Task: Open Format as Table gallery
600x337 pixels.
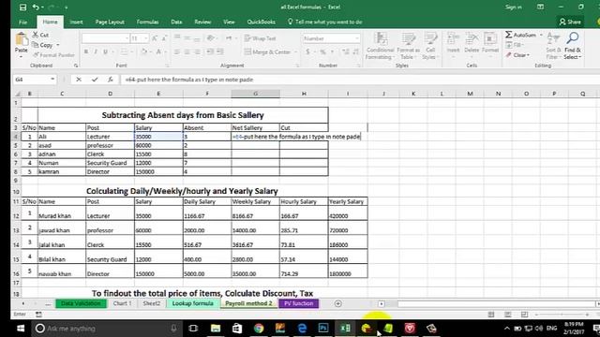Action: 408,46
